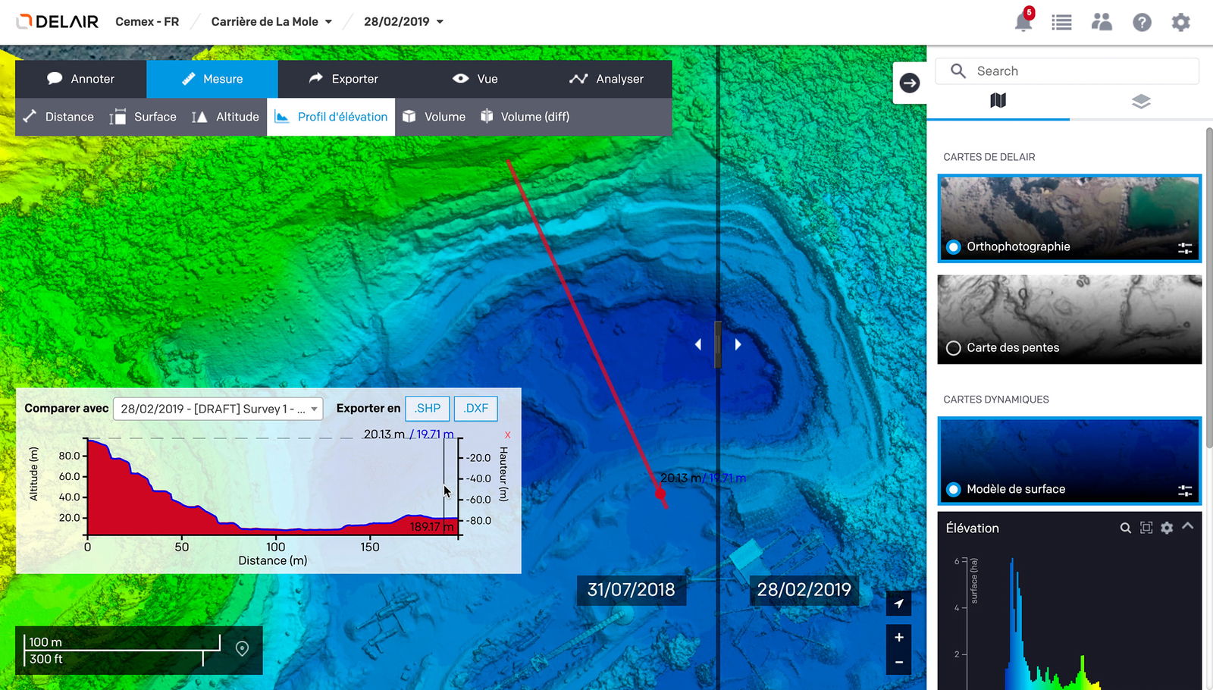Open the Comparer avec survey dropdown

click(x=218, y=408)
